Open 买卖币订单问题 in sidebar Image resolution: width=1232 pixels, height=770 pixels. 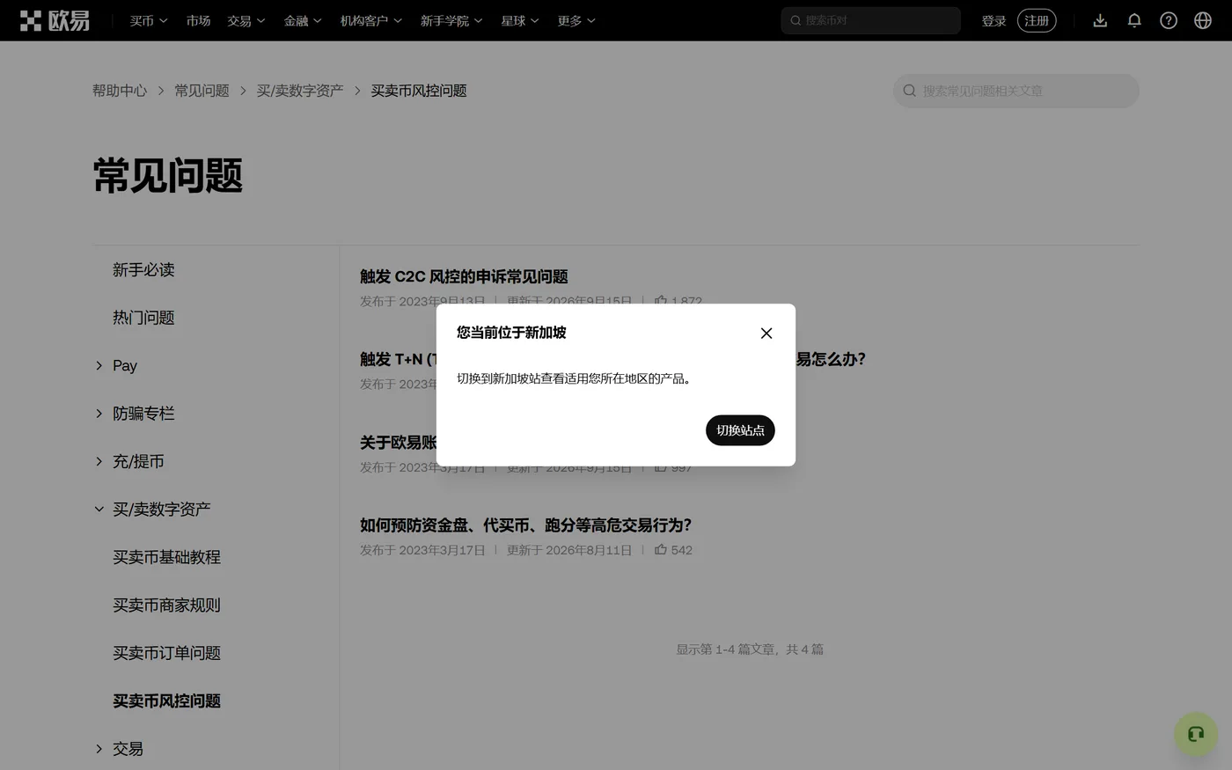(166, 653)
